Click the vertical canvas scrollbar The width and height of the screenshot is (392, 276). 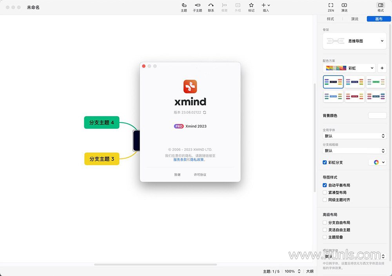pos(315,137)
